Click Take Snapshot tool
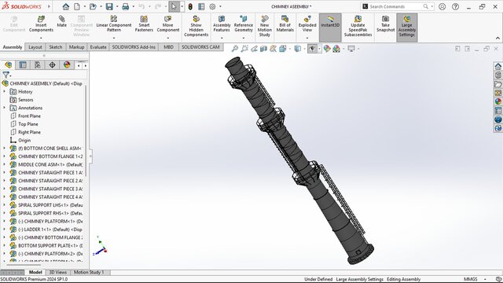The image size is (503, 283). coord(385,24)
